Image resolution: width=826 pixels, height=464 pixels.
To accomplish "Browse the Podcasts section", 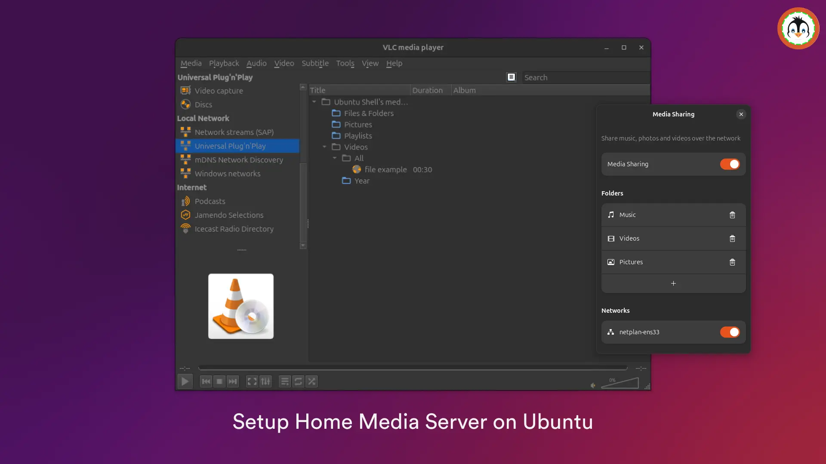I will 210,201.
